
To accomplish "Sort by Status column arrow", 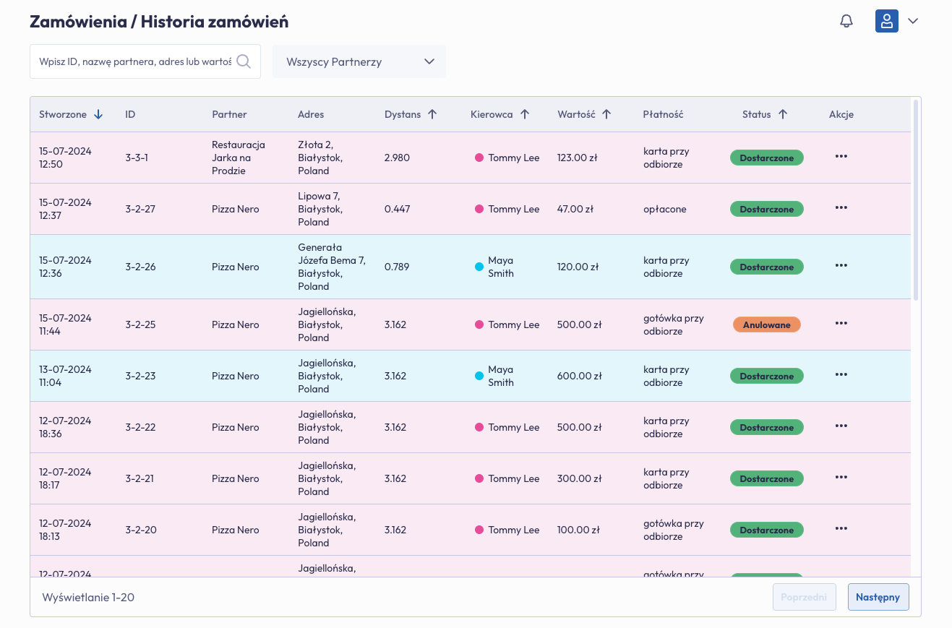I will 782,114.
